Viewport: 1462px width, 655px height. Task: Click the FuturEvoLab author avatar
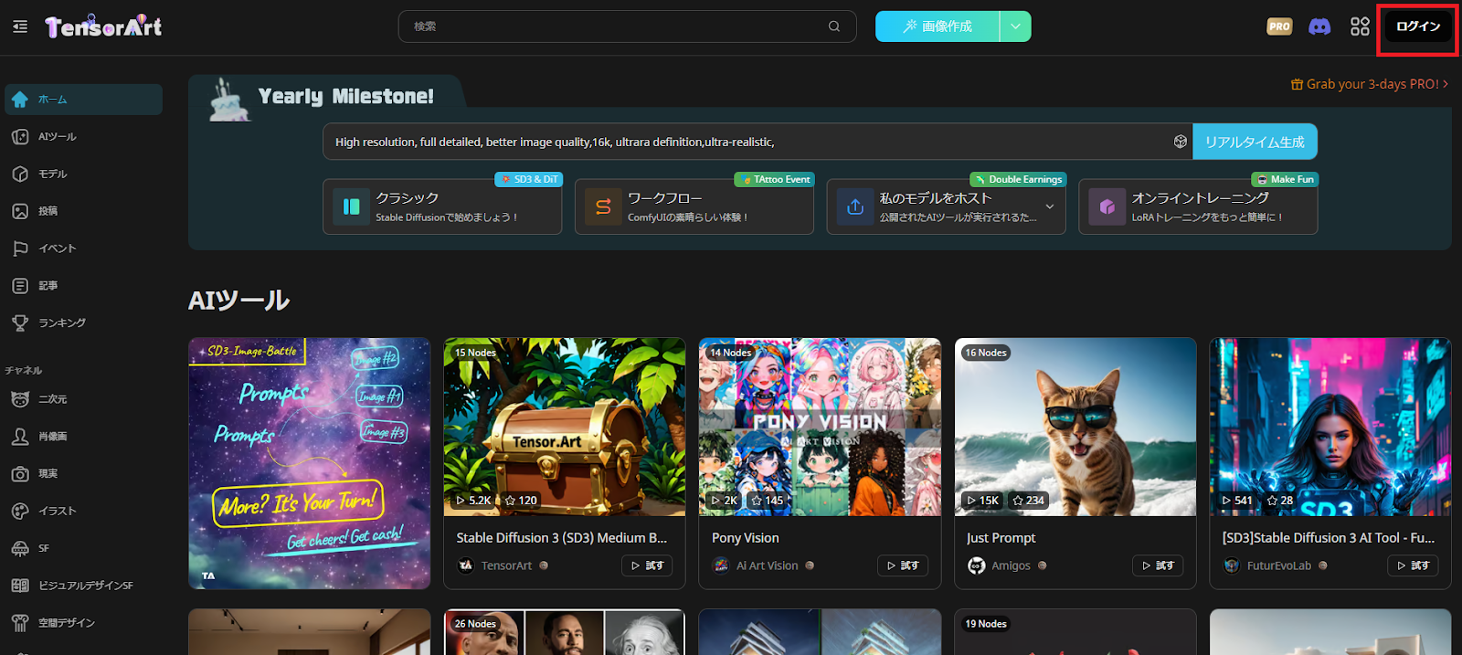coord(1232,565)
